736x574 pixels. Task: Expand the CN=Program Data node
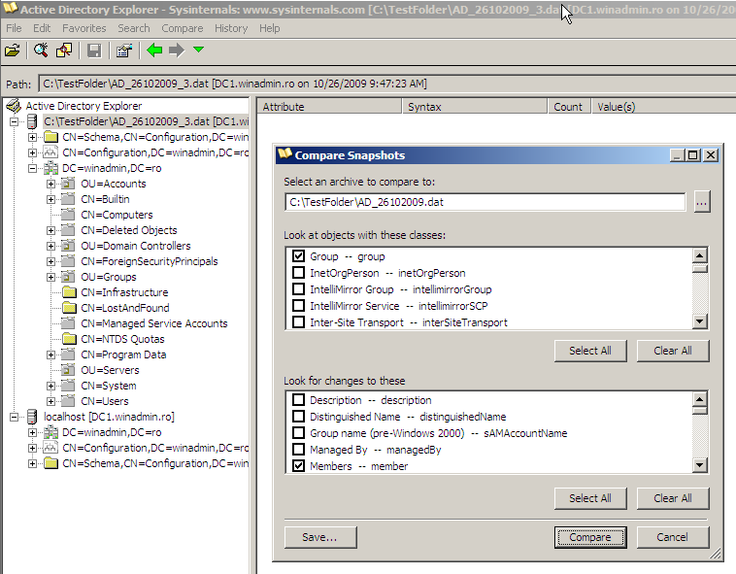click(50, 355)
